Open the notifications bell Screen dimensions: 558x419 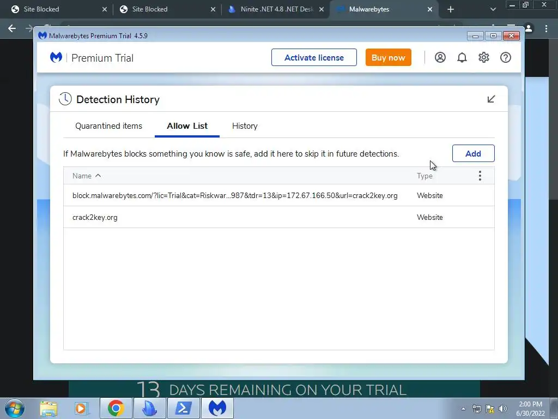coord(462,57)
